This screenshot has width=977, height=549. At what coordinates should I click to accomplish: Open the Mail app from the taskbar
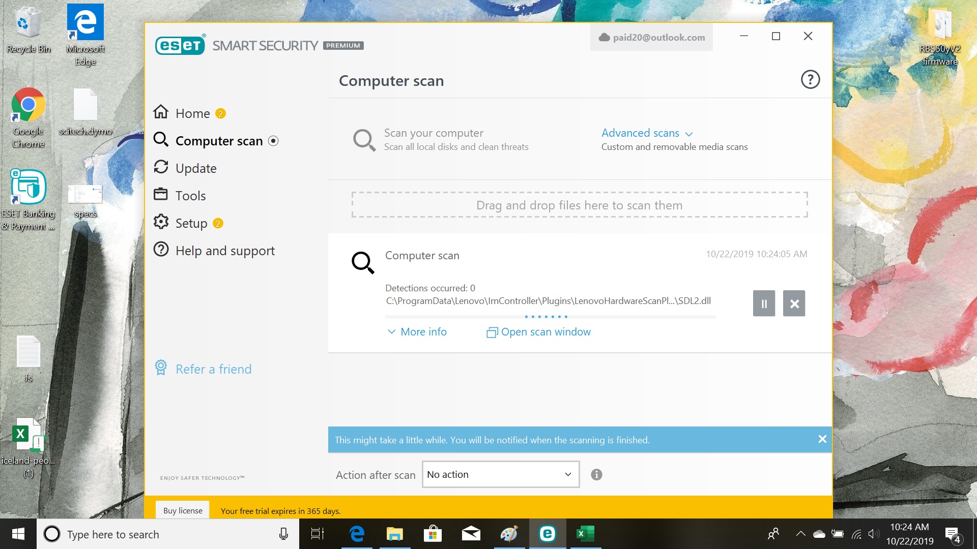471,534
